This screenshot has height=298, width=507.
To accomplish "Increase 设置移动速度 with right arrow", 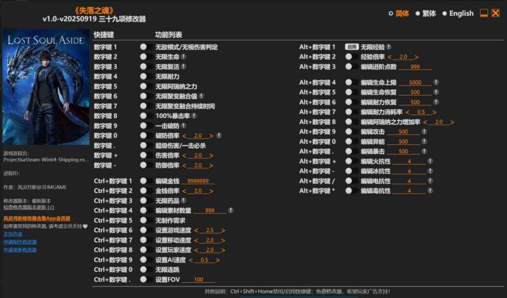I will coord(223,240).
